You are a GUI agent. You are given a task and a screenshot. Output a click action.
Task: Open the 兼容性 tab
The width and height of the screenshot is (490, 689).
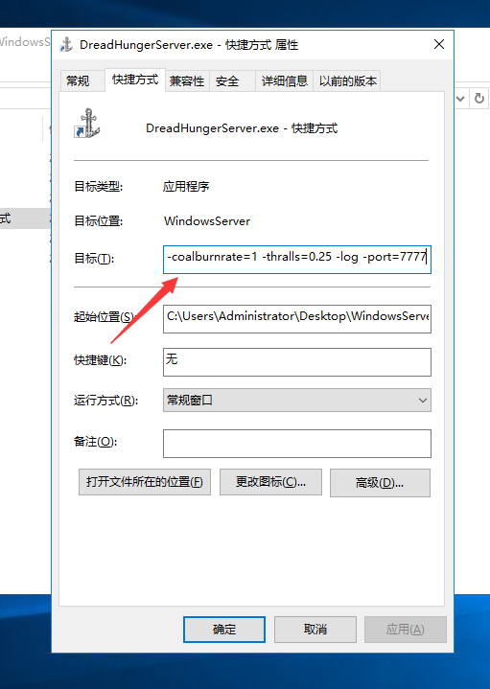[x=187, y=80]
